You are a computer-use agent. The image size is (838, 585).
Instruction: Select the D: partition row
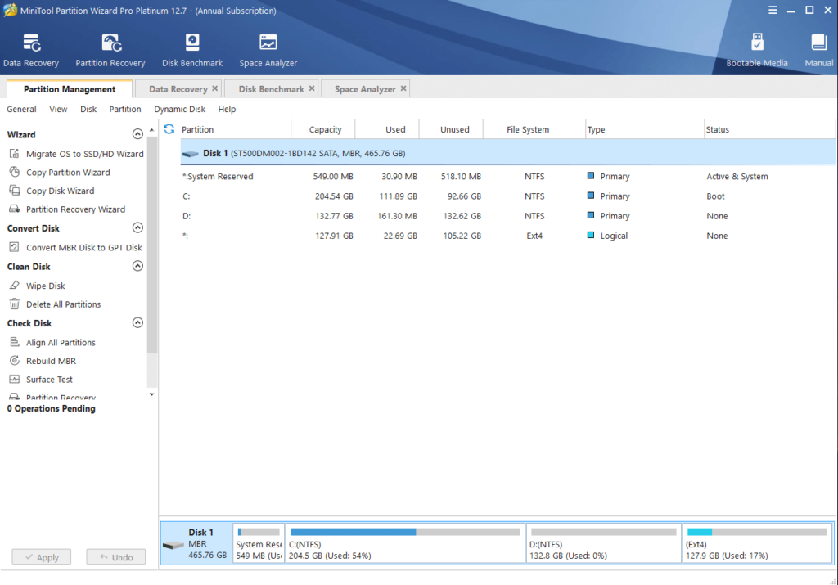click(x=507, y=216)
